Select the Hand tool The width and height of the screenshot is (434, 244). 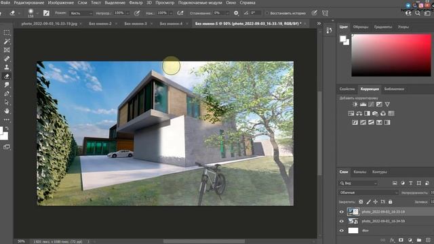point(7,111)
